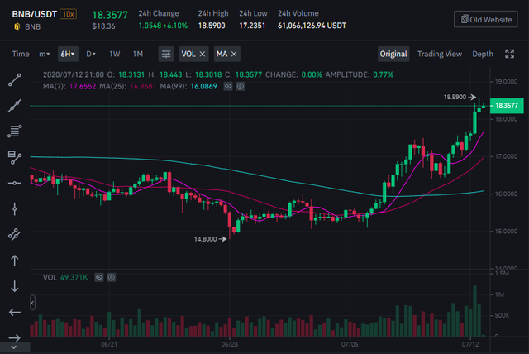Click the 24h High value 18.5900
The image size is (529, 354).
[x=212, y=26]
